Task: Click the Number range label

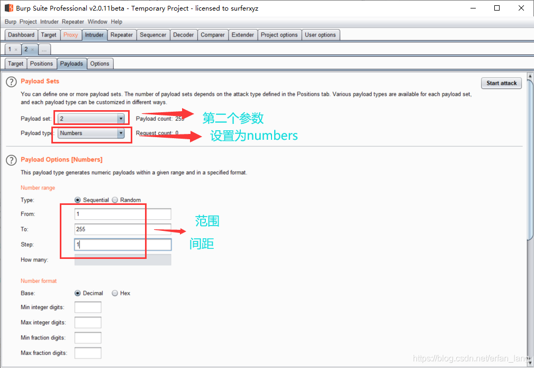Action: [38, 188]
